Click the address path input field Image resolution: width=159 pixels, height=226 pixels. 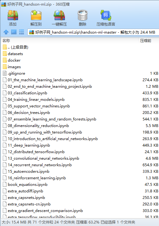point(93,32)
